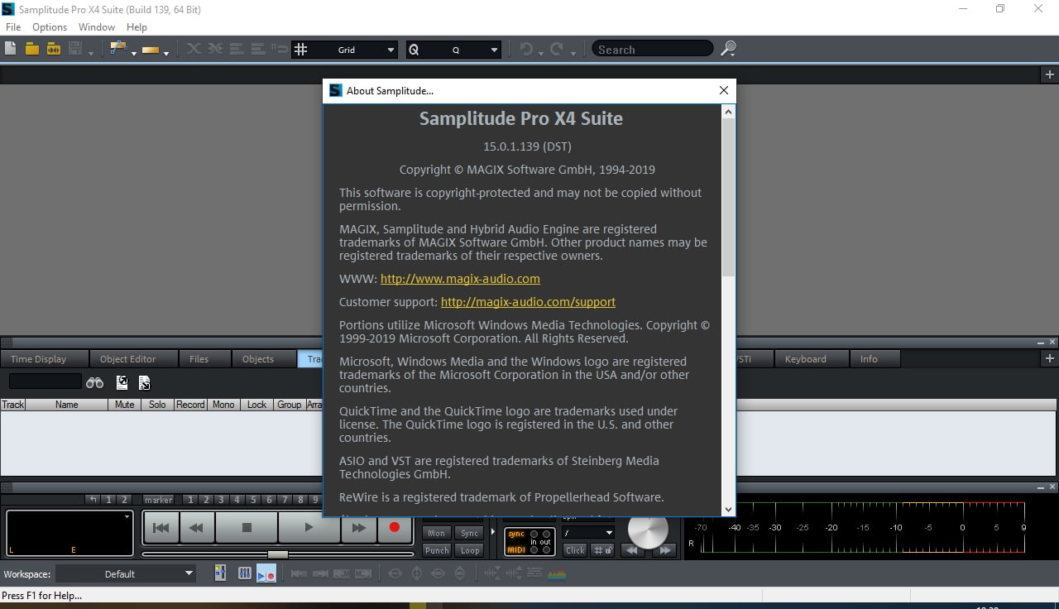Screen dimensions: 1059x609
Task: Toggle the orange sync indicator
Action: coord(516,534)
